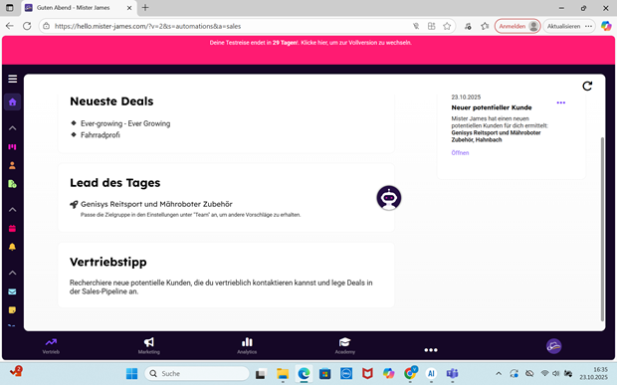The height and width of the screenshot is (385, 617).
Task: Open Microsoft Teams from the taskbar
Action: (x=452, y=374)
